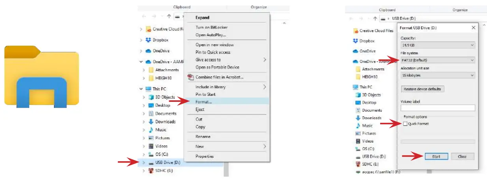
Task: Click Documents icon in Format-dialog screenshot's sidebar
Action: [358, 110]
